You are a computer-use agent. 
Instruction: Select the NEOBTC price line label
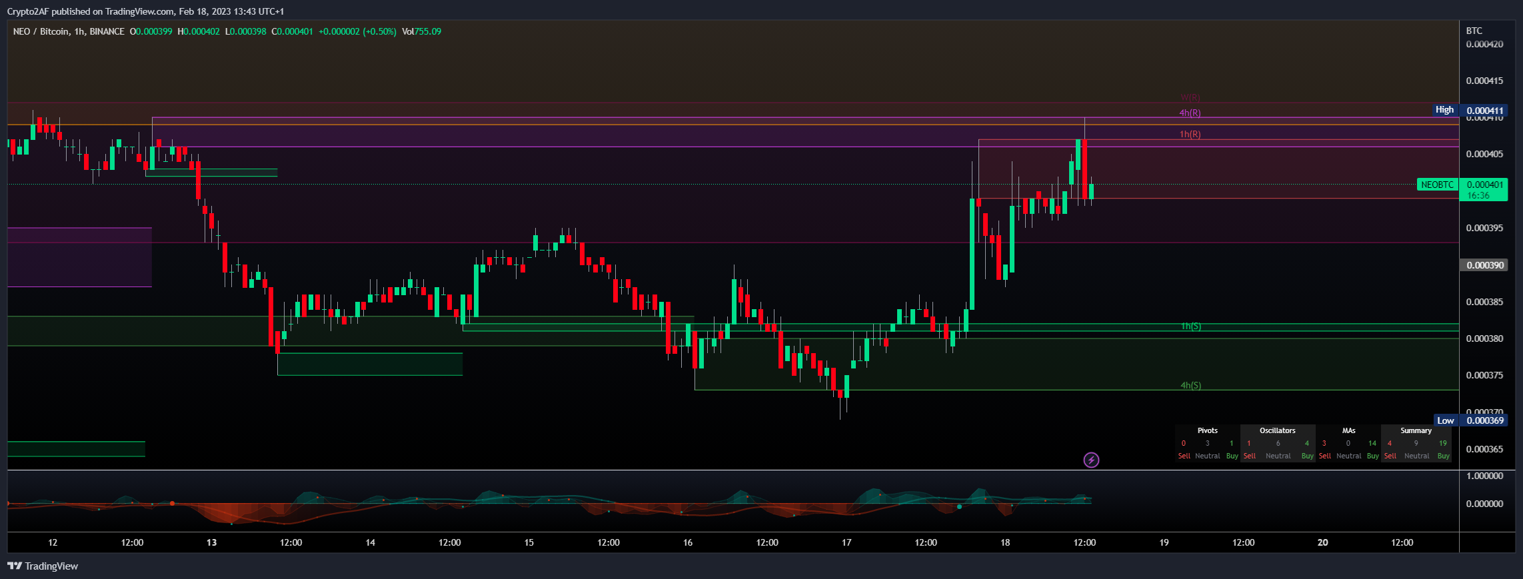pos(1437,185)
